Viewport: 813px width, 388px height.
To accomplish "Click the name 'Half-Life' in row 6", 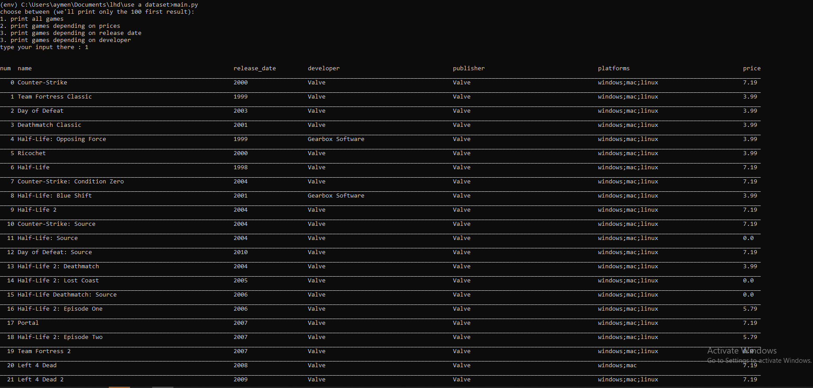I will pyautogui.click(x=34, y=167).
